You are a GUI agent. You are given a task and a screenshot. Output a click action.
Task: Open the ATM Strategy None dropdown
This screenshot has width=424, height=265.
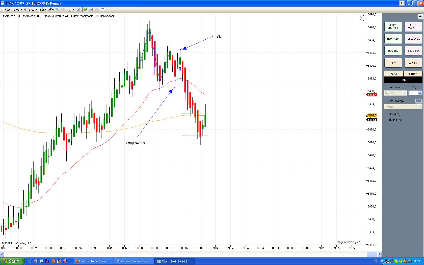[x=403, y=107]
